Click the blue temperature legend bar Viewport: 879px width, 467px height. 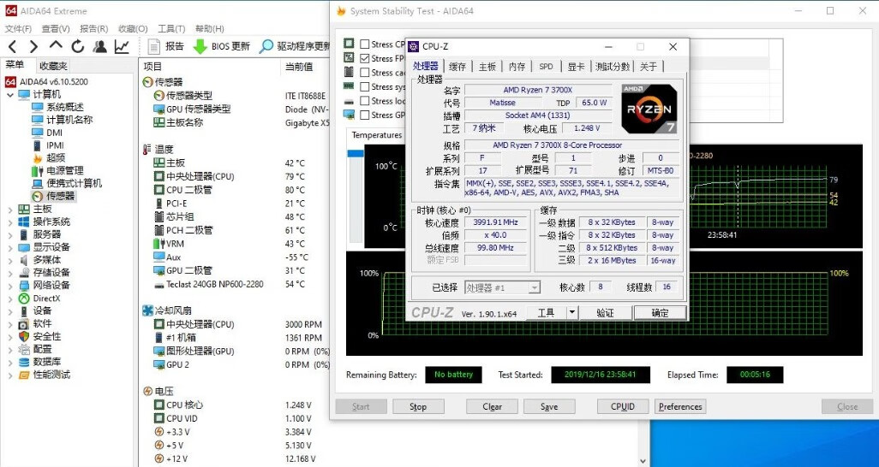tap(356, 153)
